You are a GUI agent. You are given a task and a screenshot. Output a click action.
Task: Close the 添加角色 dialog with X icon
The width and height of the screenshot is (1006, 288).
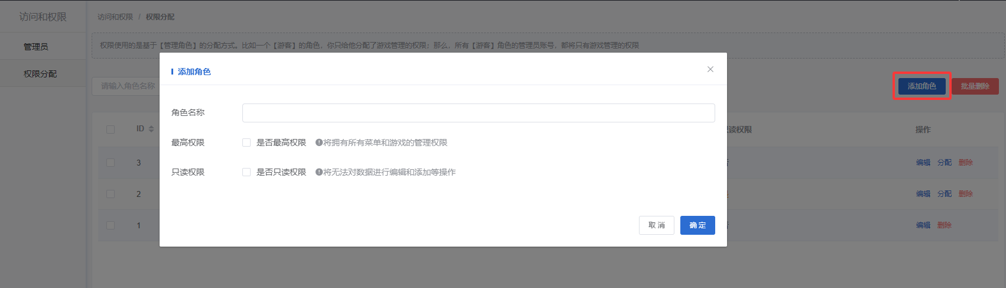(710, 69)
